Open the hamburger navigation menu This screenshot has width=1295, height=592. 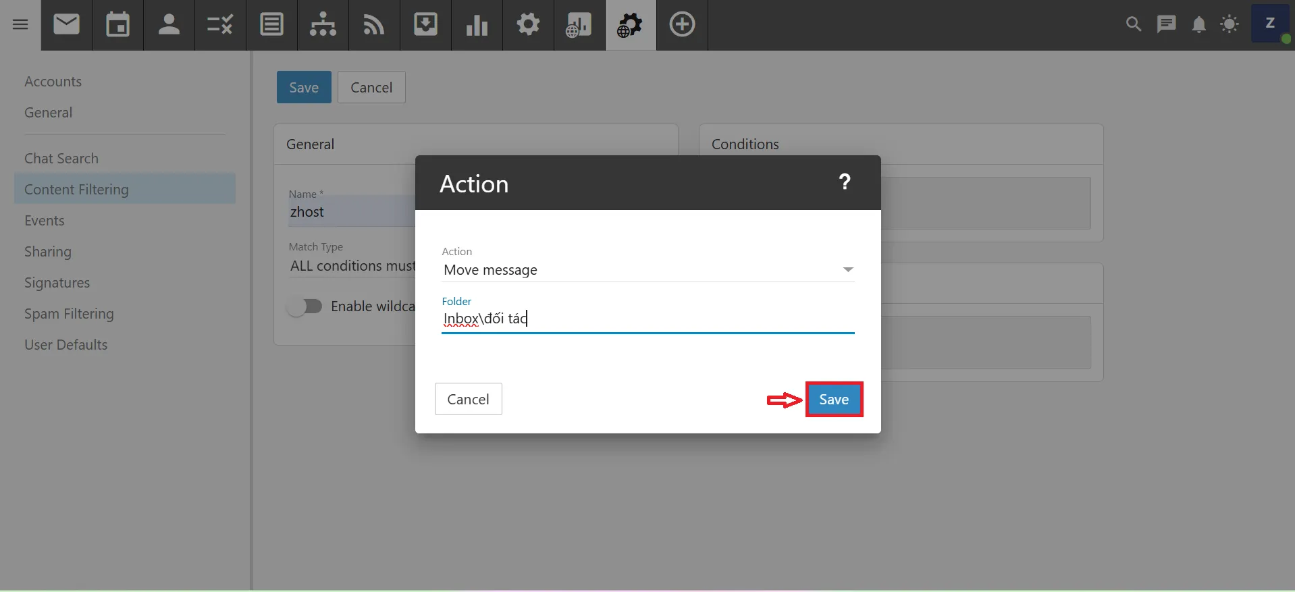tap(20, 25)
